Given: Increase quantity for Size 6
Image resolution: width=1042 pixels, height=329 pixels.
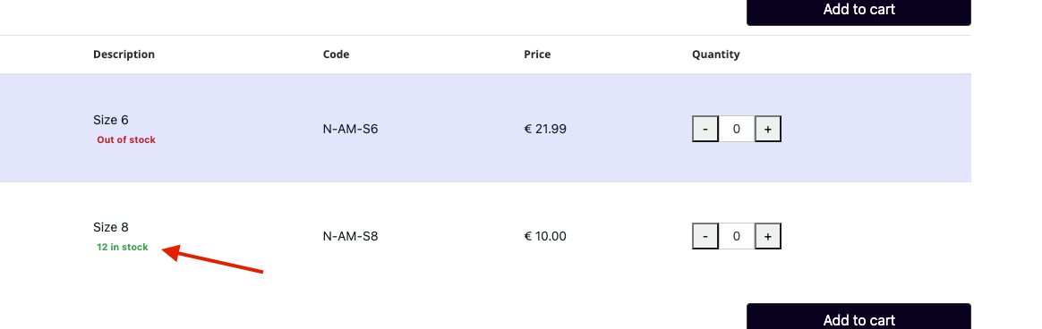Looking at the screenshot, I should click(767, 129).
